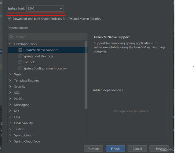
Task: Click the dependencies Search input field
Action: (49, 37)
